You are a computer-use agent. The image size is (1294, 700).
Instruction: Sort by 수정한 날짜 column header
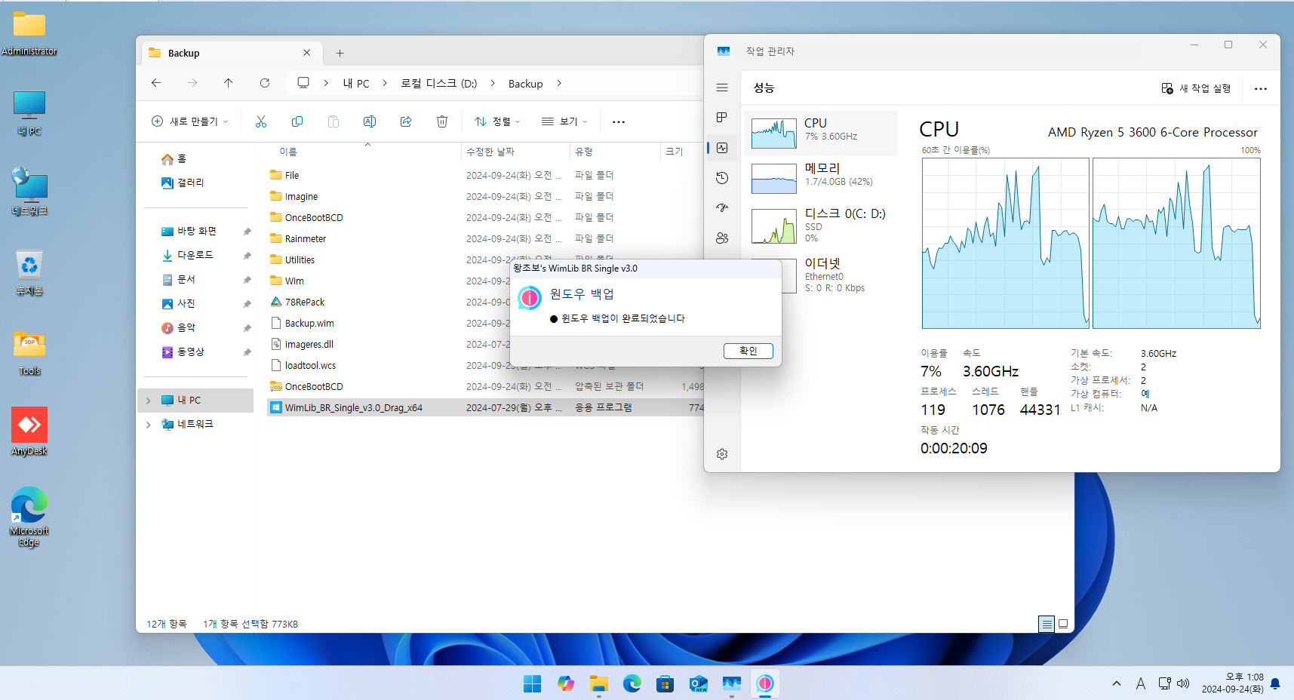(515, 152)
